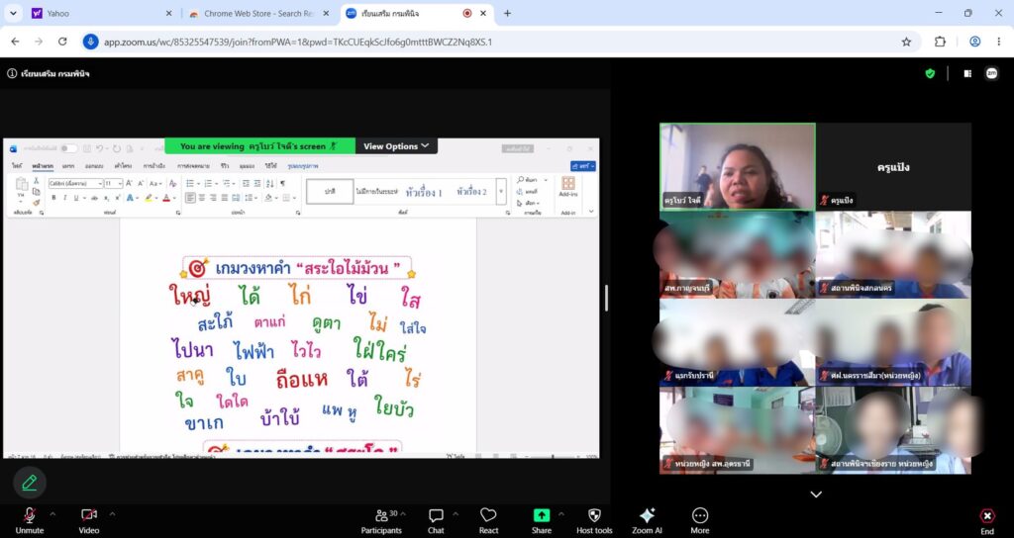Toggle AutoSave switch in shared Word
This screenshot has height=538, width=1014.
tap(68, 149)
